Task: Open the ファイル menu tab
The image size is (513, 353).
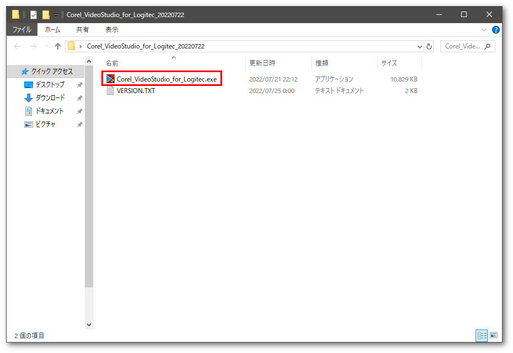Action: click(x=22, y=30)
